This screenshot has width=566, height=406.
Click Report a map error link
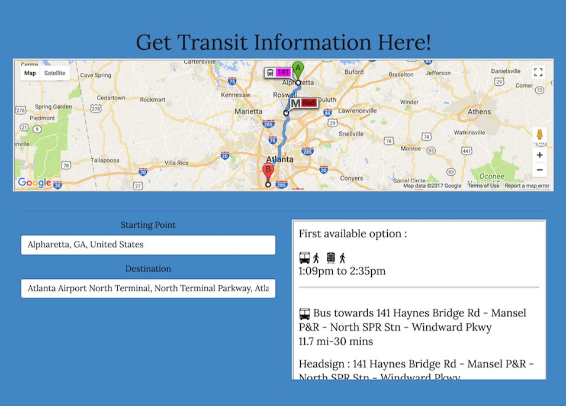(x=527, y=186)
